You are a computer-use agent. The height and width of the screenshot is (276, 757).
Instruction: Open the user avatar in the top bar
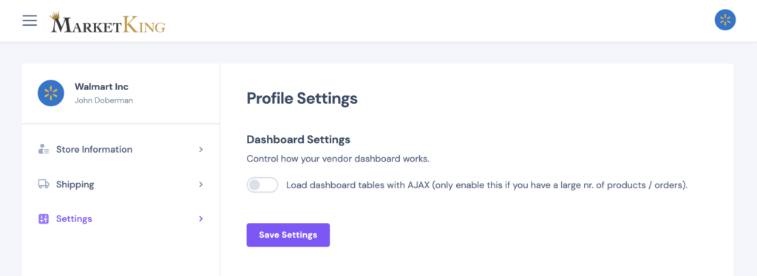(x=724, y=20)
